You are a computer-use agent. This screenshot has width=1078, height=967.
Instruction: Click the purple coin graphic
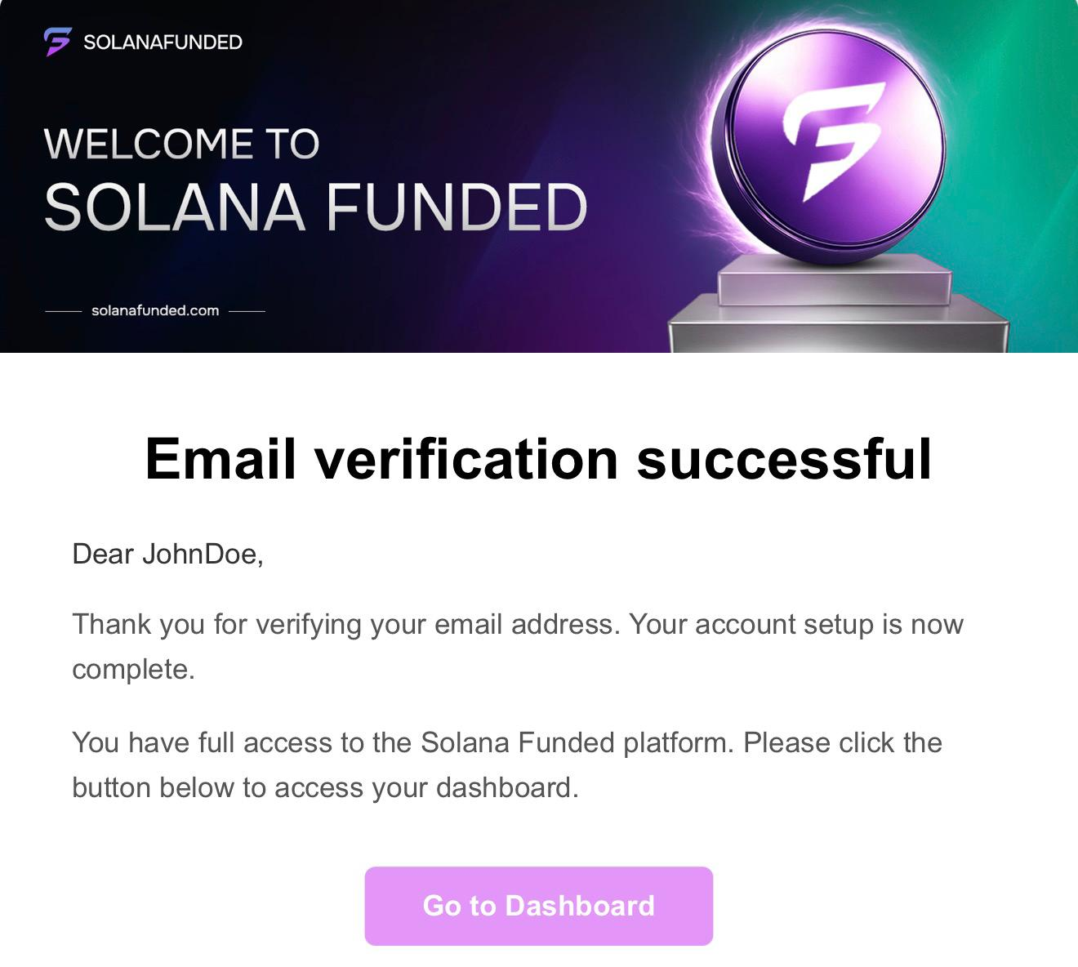[x=833, y=147]
